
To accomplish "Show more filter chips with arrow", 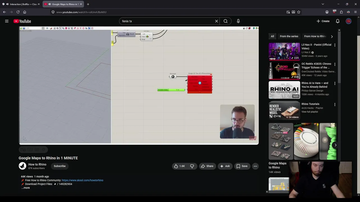I will click(332, 36).
